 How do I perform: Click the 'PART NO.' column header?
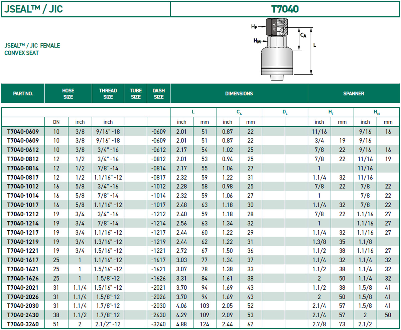coord(23,94)
